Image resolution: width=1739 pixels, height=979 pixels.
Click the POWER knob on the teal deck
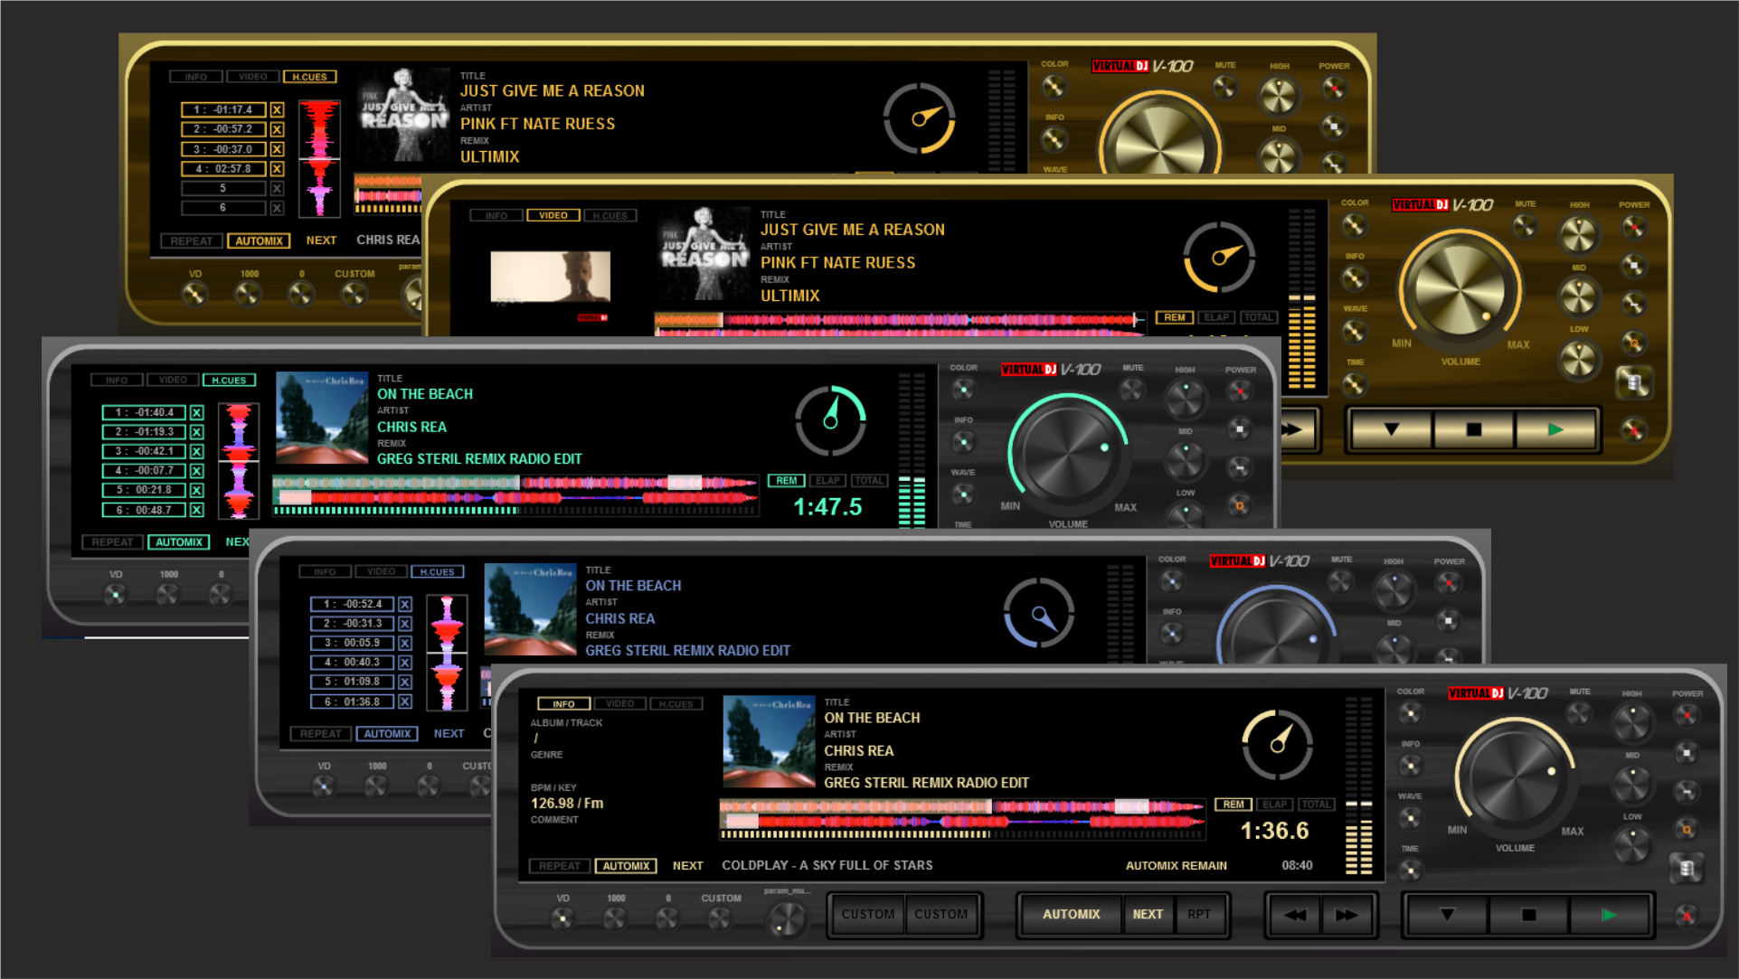click(1240, 391)
